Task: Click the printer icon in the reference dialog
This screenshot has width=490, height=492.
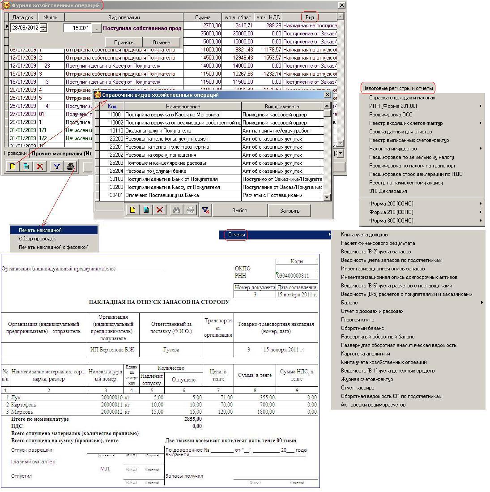Action: coord(190,210)
